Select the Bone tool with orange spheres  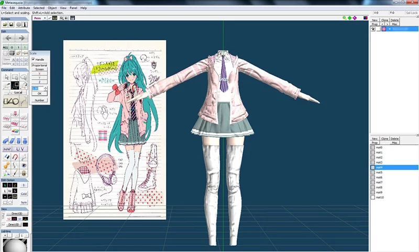(x=7, y=166)
